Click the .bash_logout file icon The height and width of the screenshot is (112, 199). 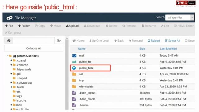point(74,93)
